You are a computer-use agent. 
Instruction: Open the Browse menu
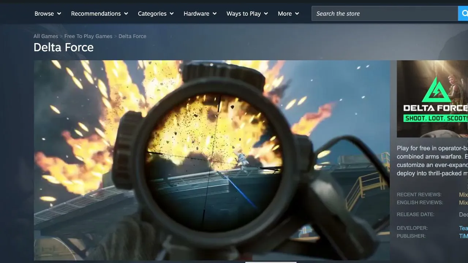(x=48, y=14)
